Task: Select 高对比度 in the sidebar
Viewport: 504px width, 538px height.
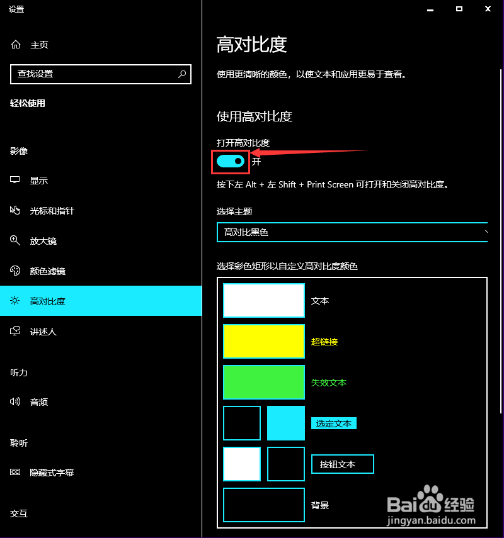Action: click(x=101, y=301)
